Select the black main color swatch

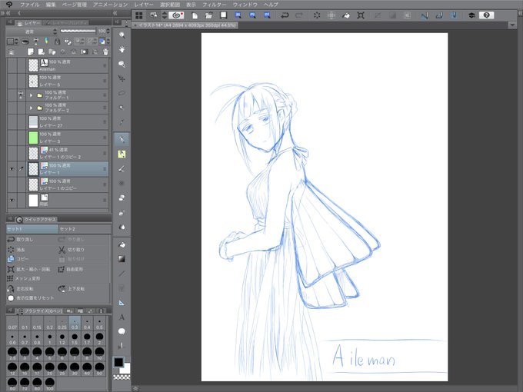(118, 362)
